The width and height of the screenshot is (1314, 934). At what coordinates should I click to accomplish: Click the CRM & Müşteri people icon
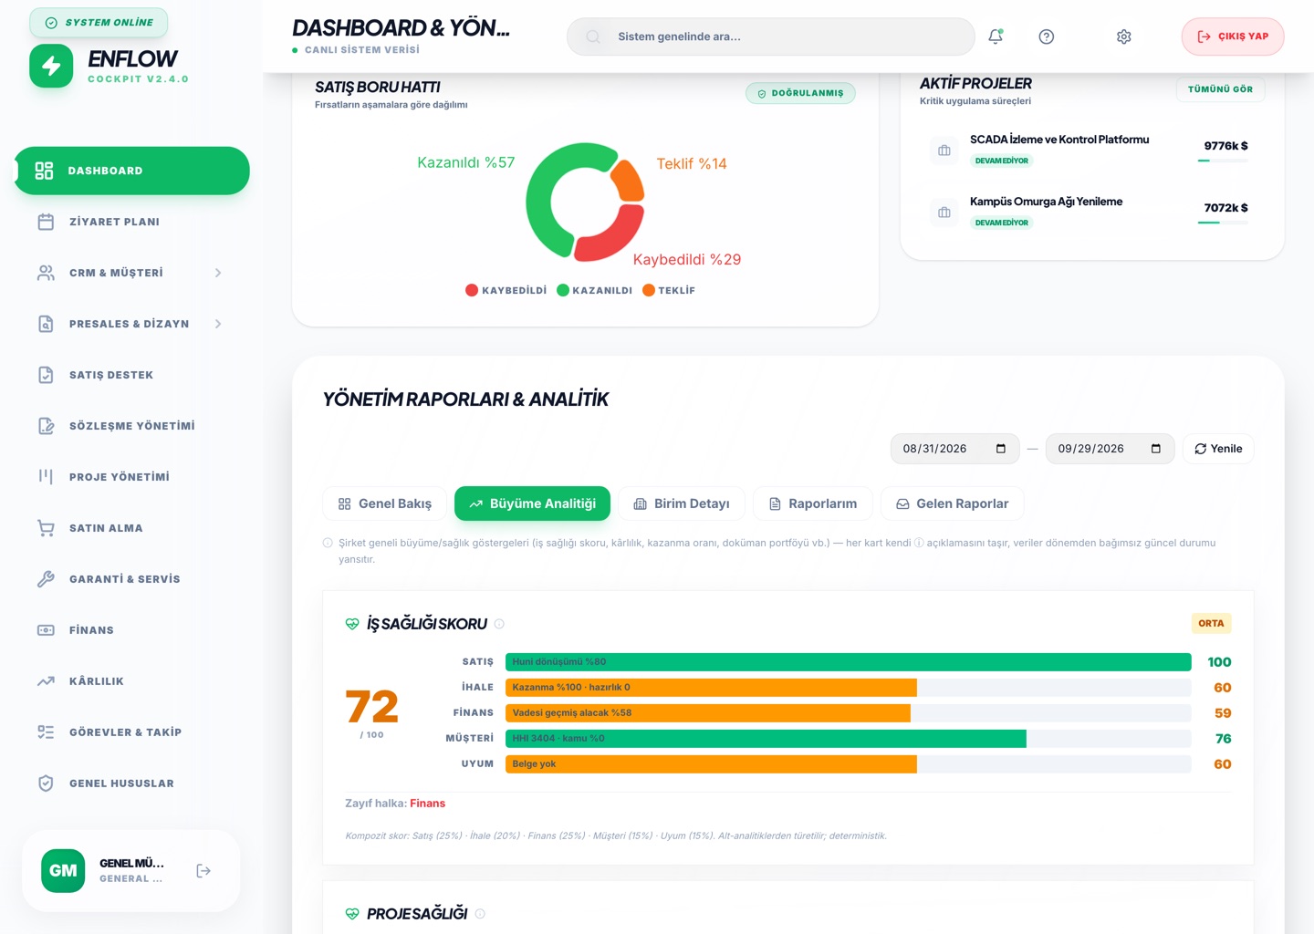click(x=46, y=273)
